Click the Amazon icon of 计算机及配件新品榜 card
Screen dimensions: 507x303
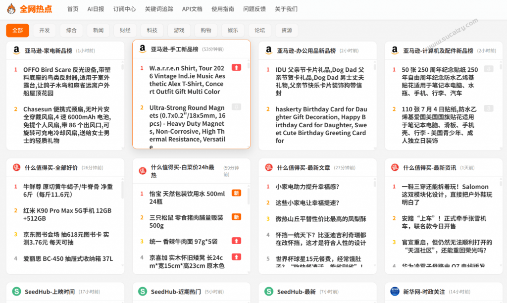coord(395,50)
